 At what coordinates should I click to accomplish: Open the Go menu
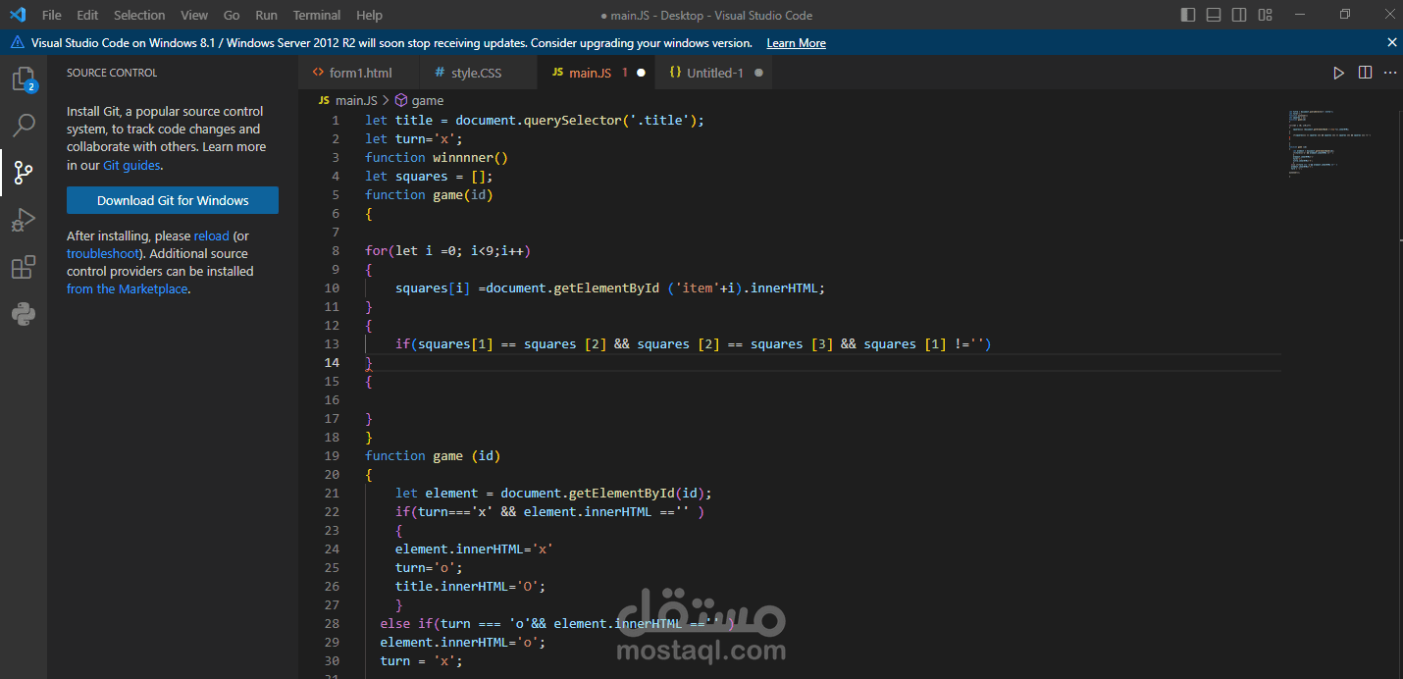click(232, 15)
